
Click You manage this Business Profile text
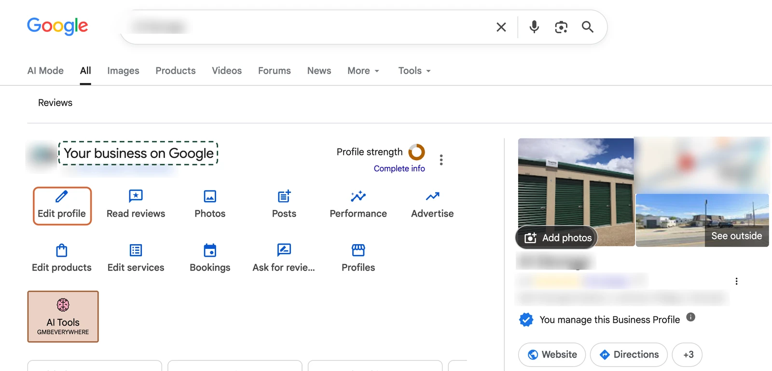coord(609,319)
